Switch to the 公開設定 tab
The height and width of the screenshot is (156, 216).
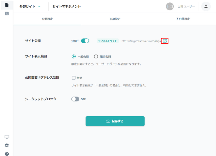point(47,19)
